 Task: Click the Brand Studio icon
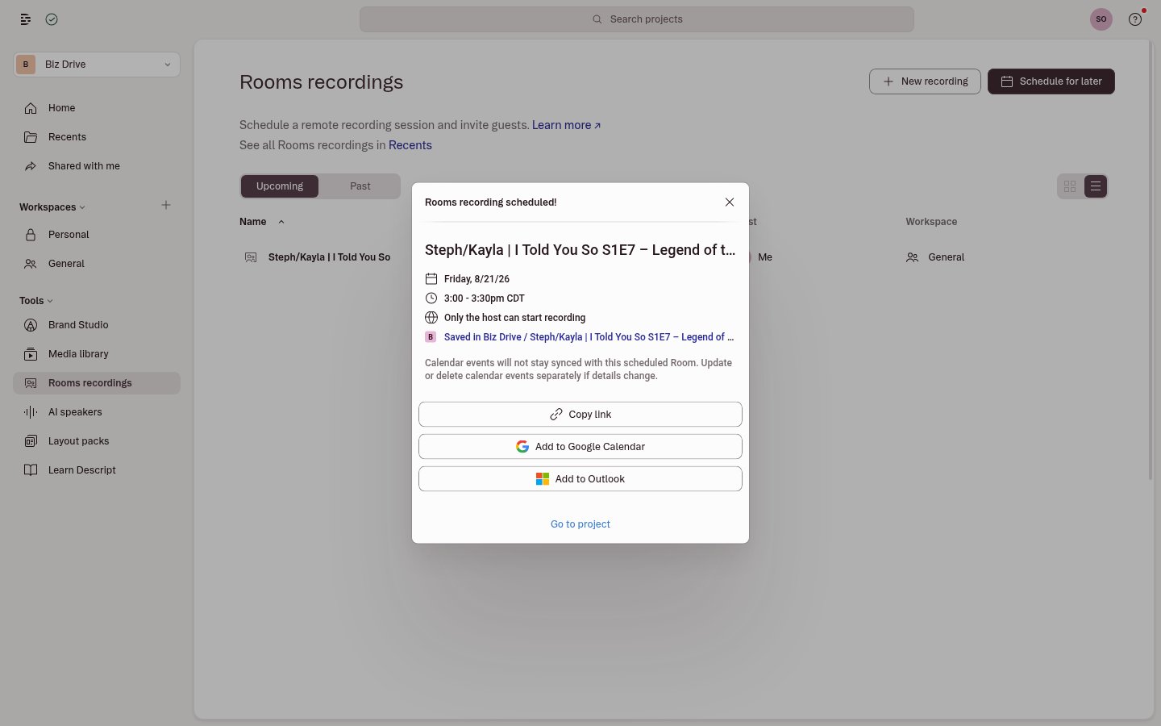[31, 325]
